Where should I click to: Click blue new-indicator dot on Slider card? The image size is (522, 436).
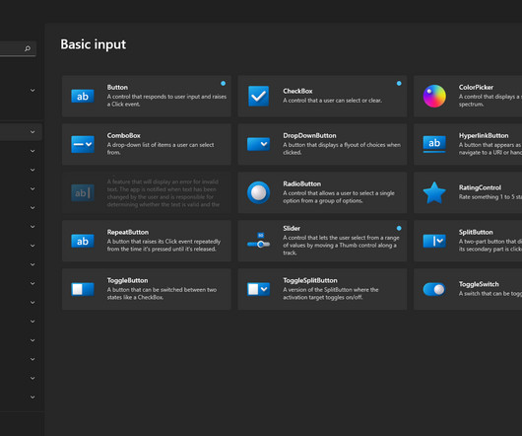[x=399, y=228]
